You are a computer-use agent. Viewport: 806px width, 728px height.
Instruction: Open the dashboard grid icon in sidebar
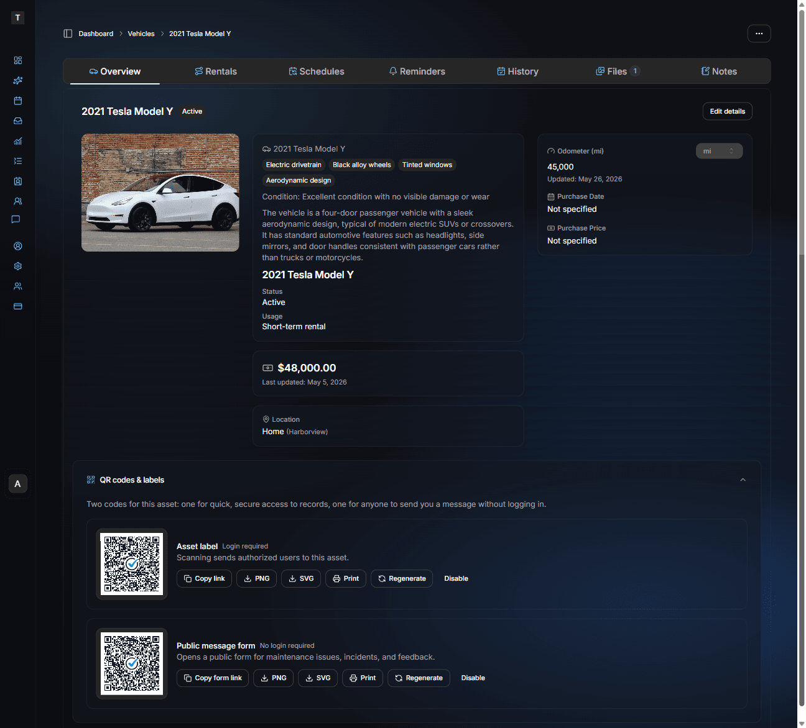(17, 60)
